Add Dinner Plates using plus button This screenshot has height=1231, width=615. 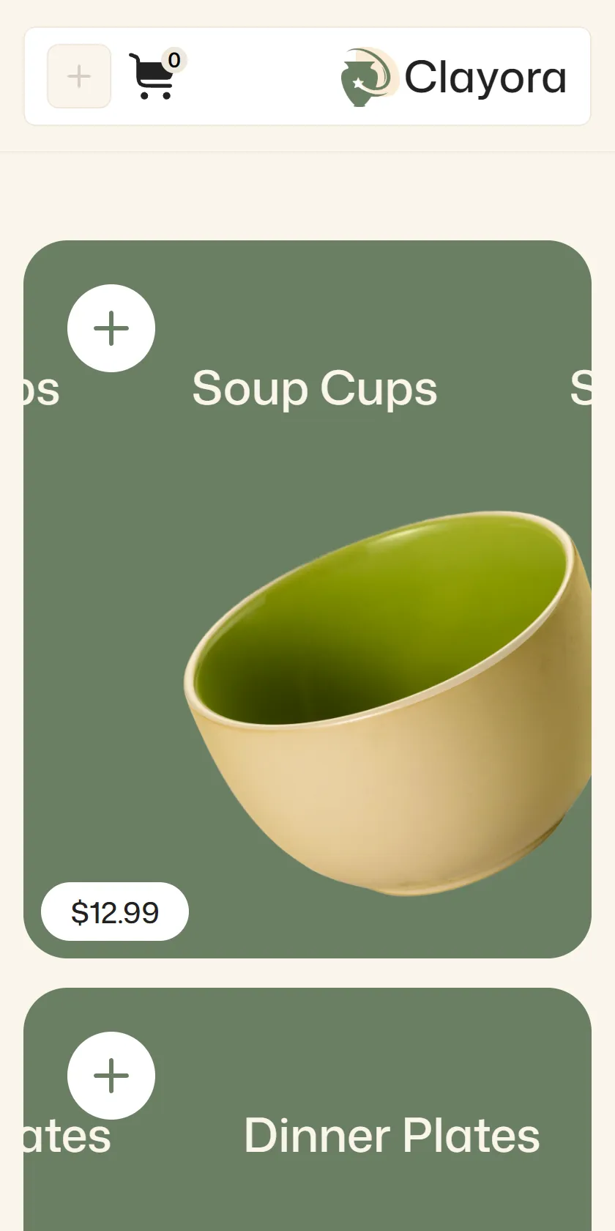pos(111,1076)
